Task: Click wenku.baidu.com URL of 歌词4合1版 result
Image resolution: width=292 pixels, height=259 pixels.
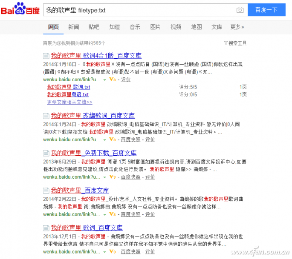Action: tap(72, 80)
